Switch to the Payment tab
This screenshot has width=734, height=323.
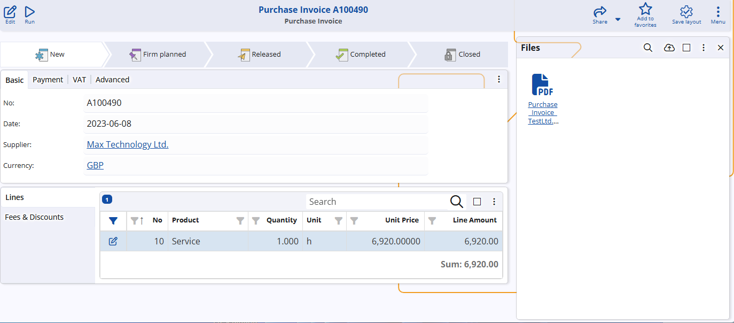[48, 80]
